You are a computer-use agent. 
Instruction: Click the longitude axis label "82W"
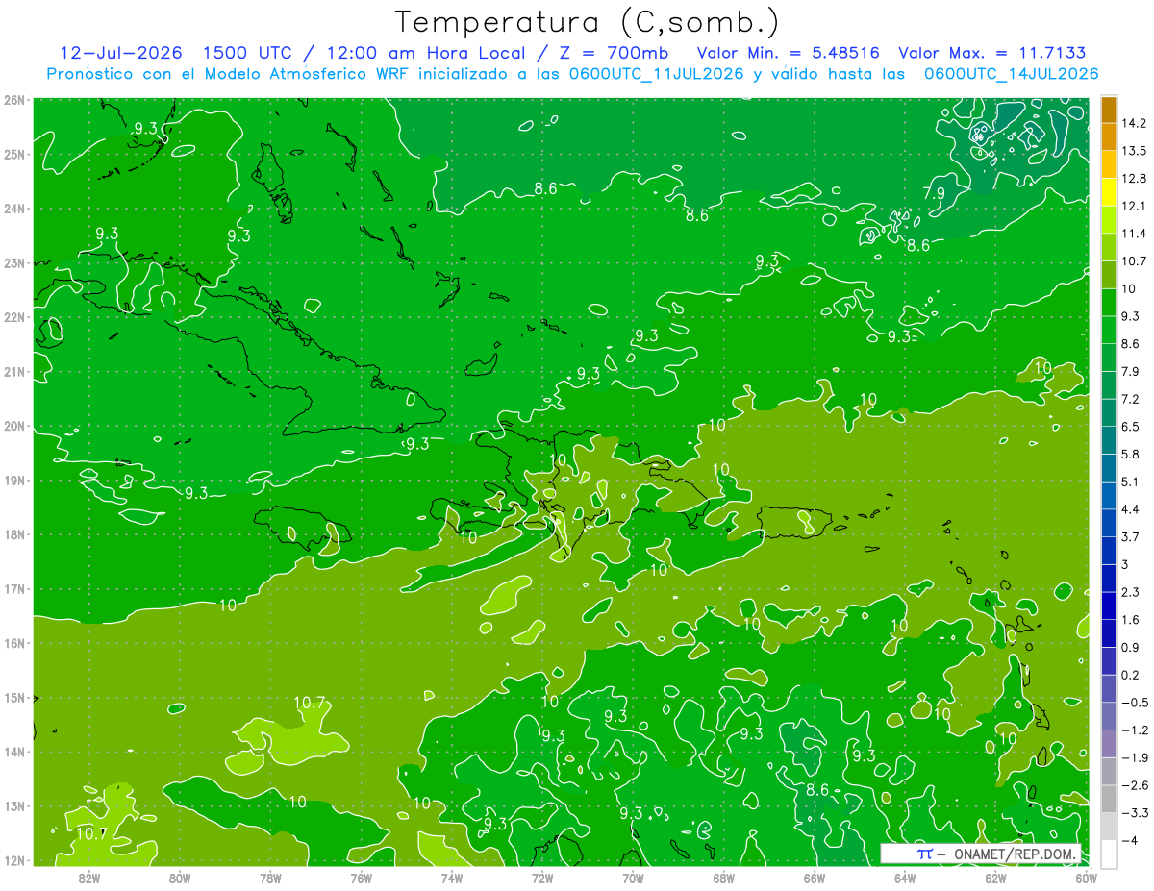click(x=89, y=878)
